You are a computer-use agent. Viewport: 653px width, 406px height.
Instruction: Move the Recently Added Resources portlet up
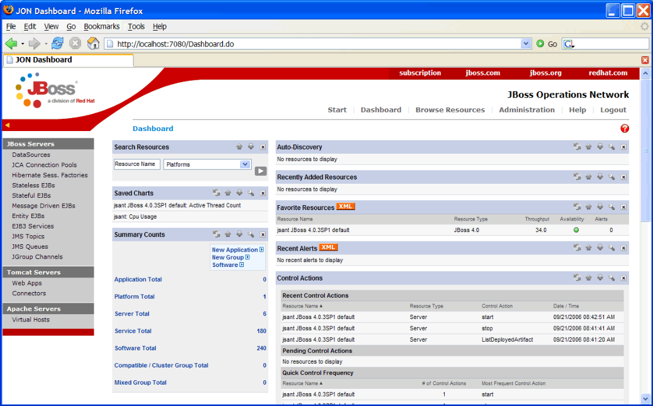coord(588,177)
